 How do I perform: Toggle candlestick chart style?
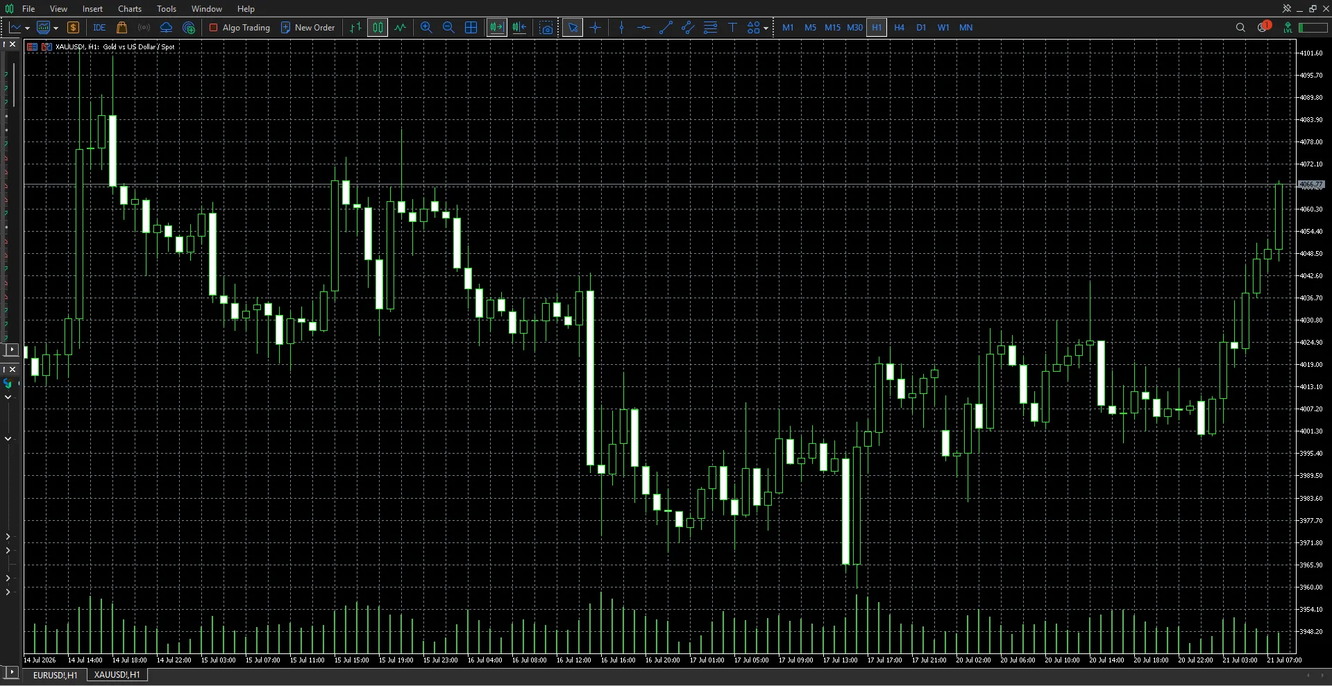pyautogui.click(x=378, y=28)
